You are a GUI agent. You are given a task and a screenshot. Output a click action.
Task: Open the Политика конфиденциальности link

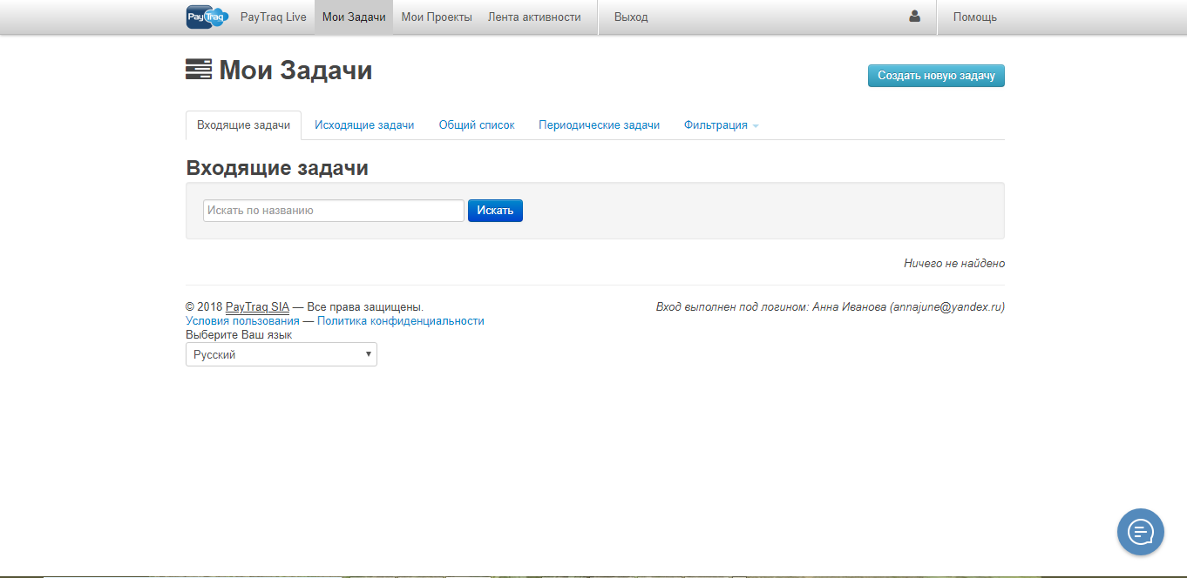click(x=399, y=320)
